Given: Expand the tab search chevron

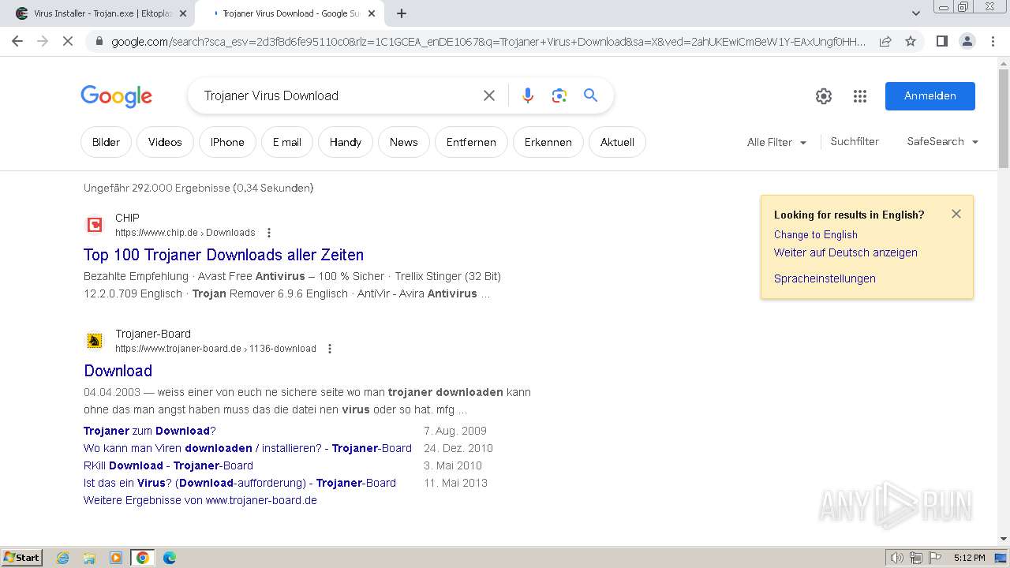Looking at the screenshot, I should coord(915,13).
